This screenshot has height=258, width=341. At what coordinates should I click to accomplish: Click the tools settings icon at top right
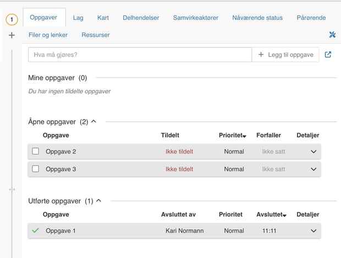pos(332,35)
